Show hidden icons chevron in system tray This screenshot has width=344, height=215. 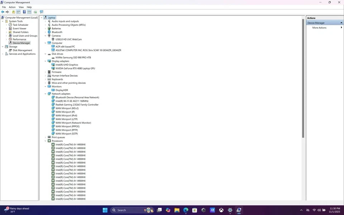coord(301,210)
